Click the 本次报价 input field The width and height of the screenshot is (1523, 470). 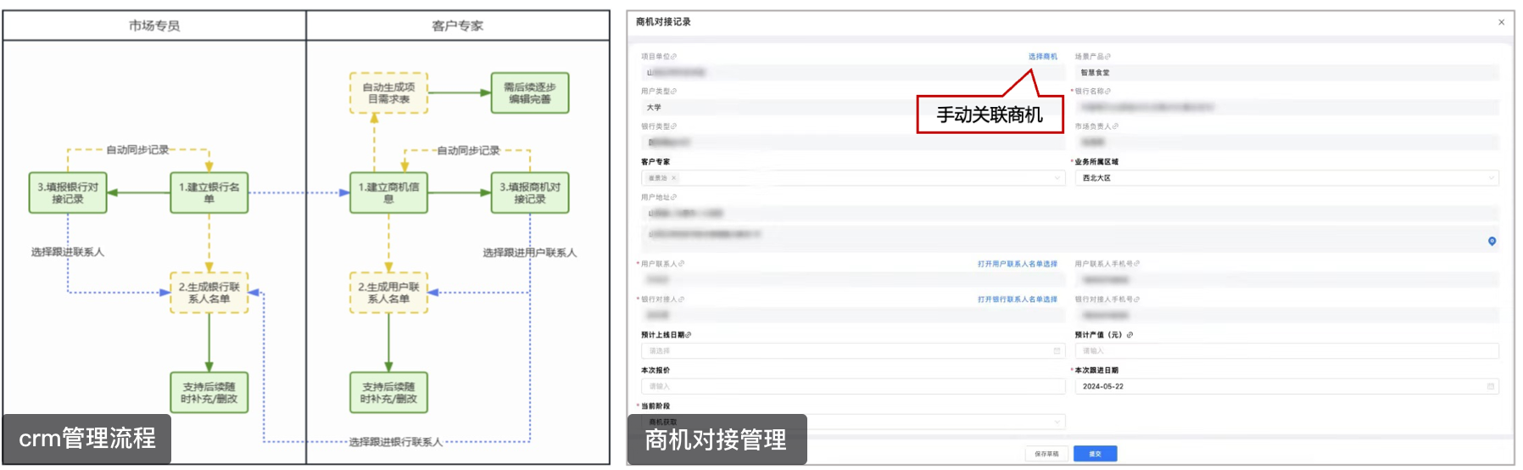click(853, 387)
